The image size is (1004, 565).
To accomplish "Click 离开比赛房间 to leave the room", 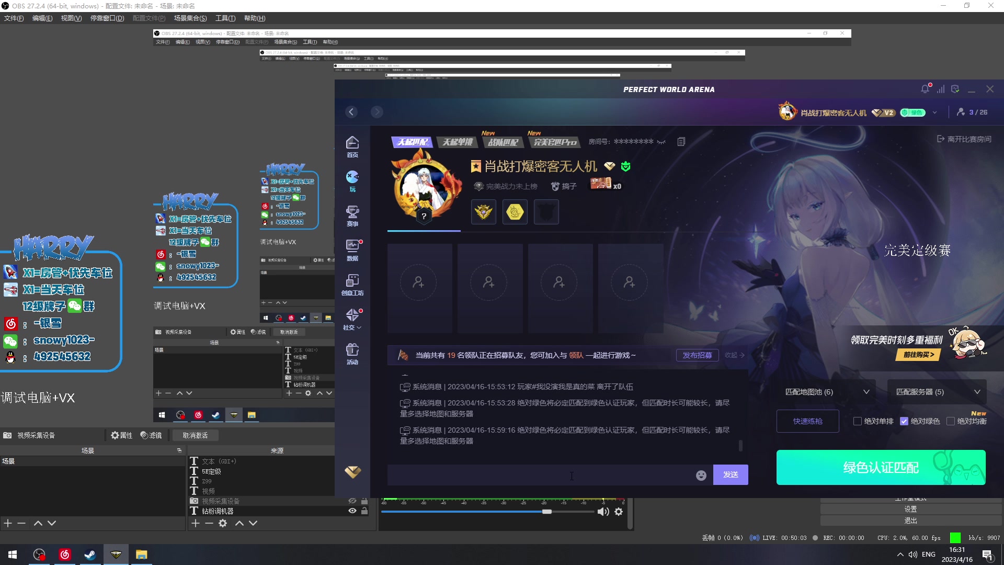I will pyautogui.click(x=964, y=139).
